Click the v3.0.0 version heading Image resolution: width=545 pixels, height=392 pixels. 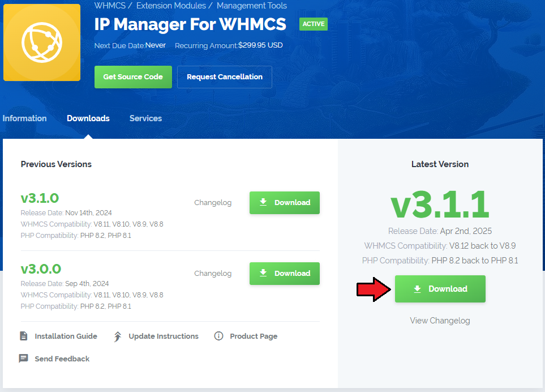(x=41, y=269)
